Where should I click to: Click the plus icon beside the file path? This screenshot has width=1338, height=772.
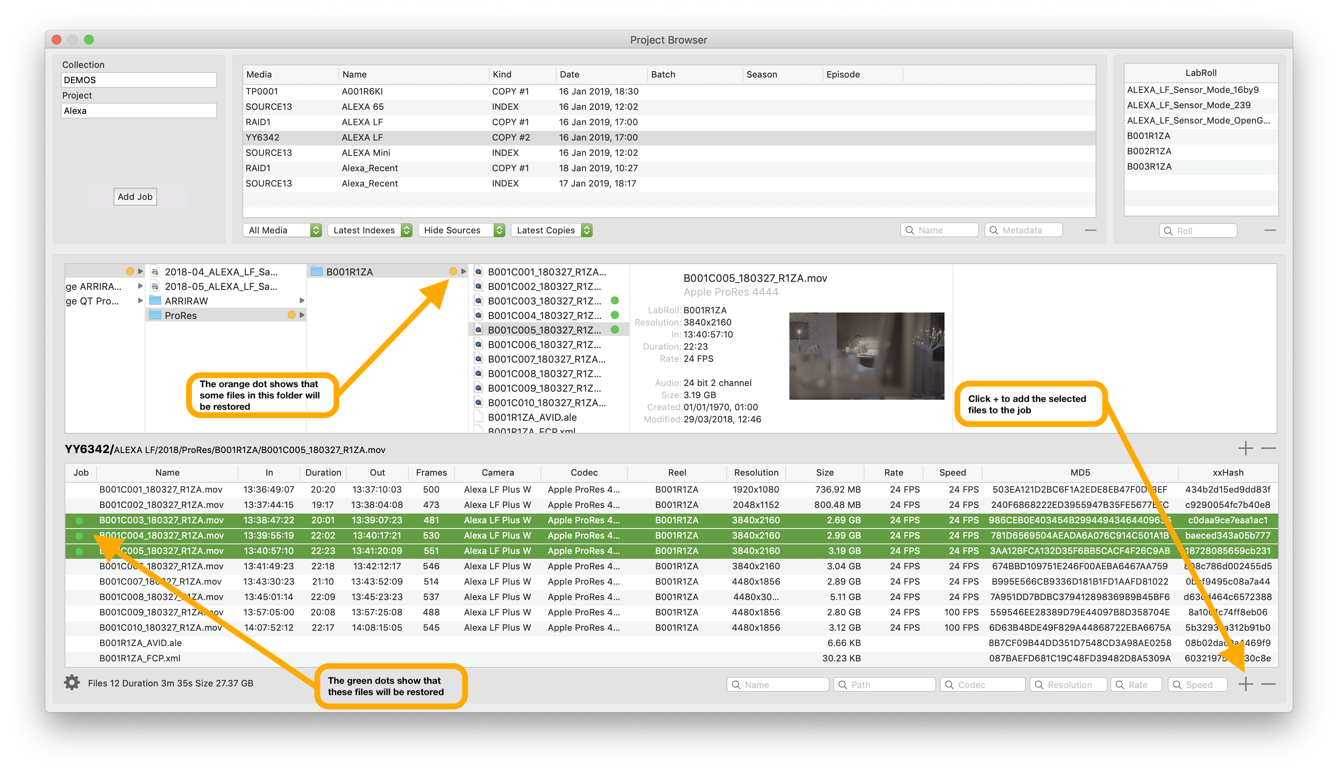[x=1245, y=449]
